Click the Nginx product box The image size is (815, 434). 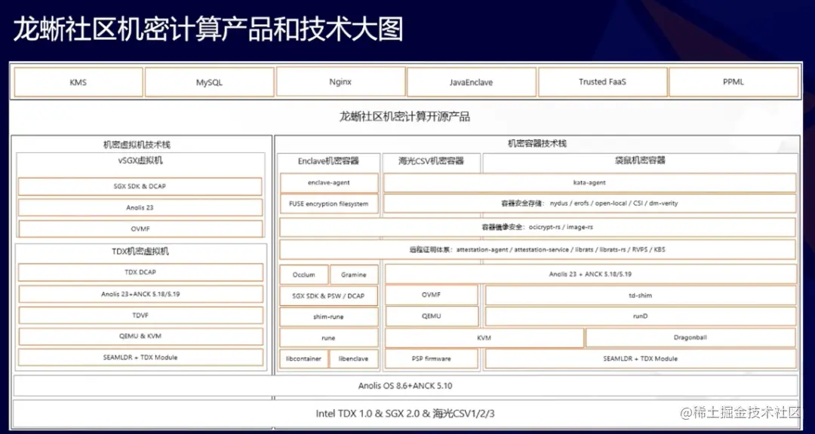(x=340, y=81)
